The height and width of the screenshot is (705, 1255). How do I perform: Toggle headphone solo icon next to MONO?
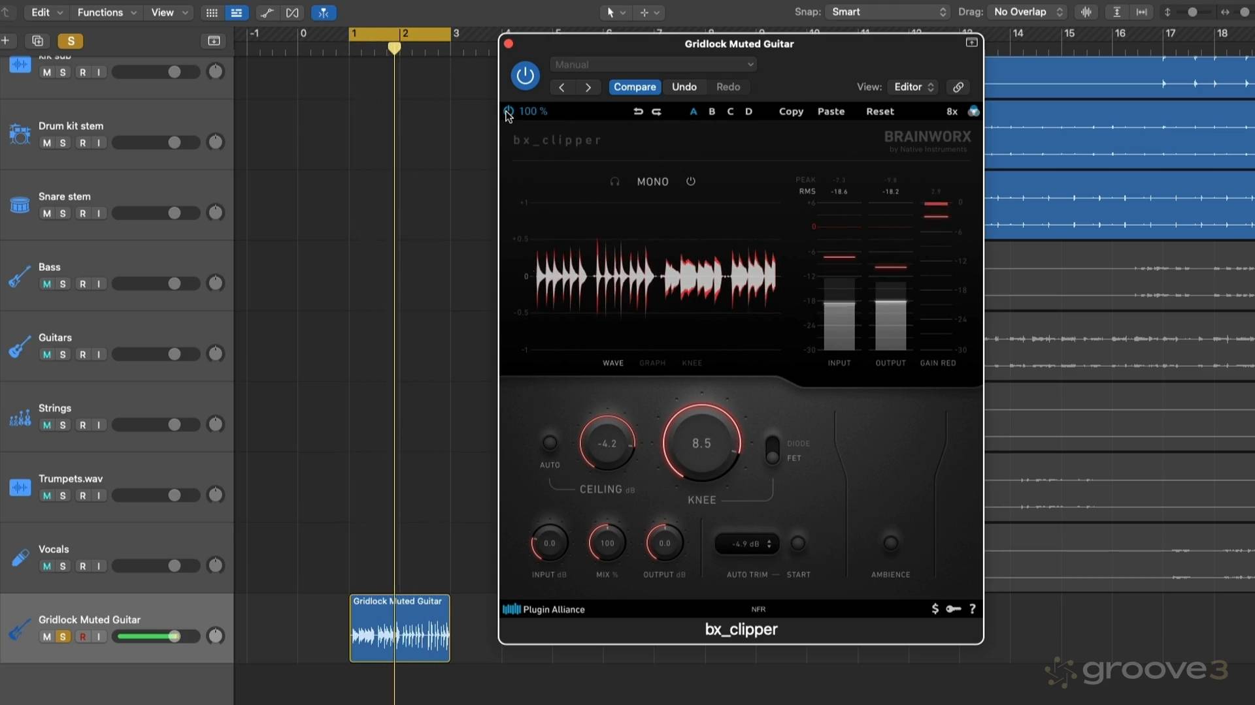click(614, 181)
